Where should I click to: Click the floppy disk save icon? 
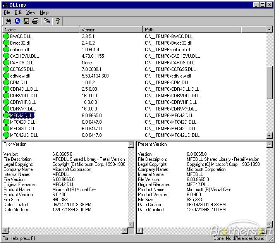click(26, 21)
